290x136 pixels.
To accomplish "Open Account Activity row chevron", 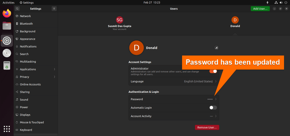I will [216, 116].
